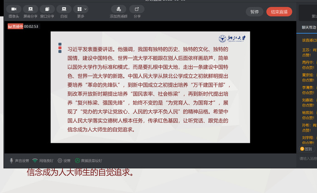Viewport: 317px width, 193px height.
Task: Open 声音设置 microphone sound settings
Action: click(x=20, y=160)
